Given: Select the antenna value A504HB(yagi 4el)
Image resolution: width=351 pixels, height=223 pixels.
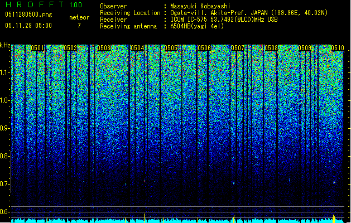Looking at the screenshot, I should [x=197, y=26].
